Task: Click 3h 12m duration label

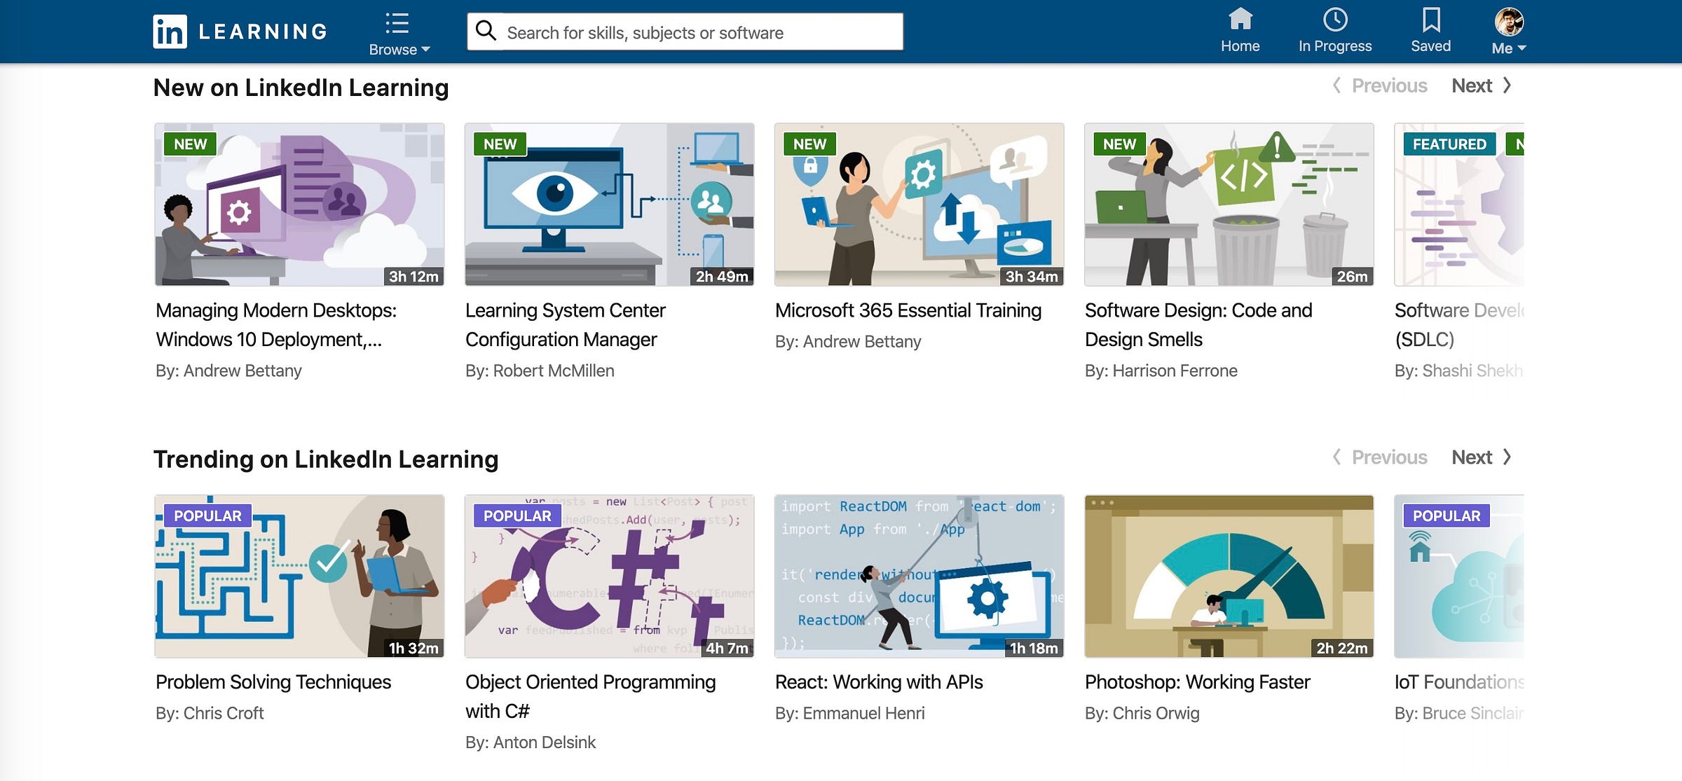Action: point(413,276)
